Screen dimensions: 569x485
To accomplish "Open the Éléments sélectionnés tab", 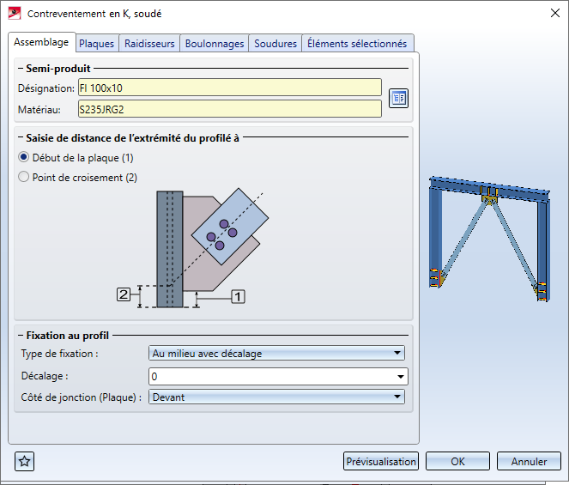I will tap(357, 44).
